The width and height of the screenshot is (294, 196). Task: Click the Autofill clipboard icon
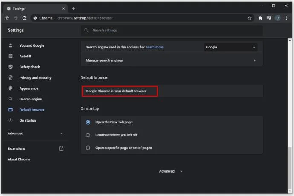pyautogui.click(x=11, y=56)
